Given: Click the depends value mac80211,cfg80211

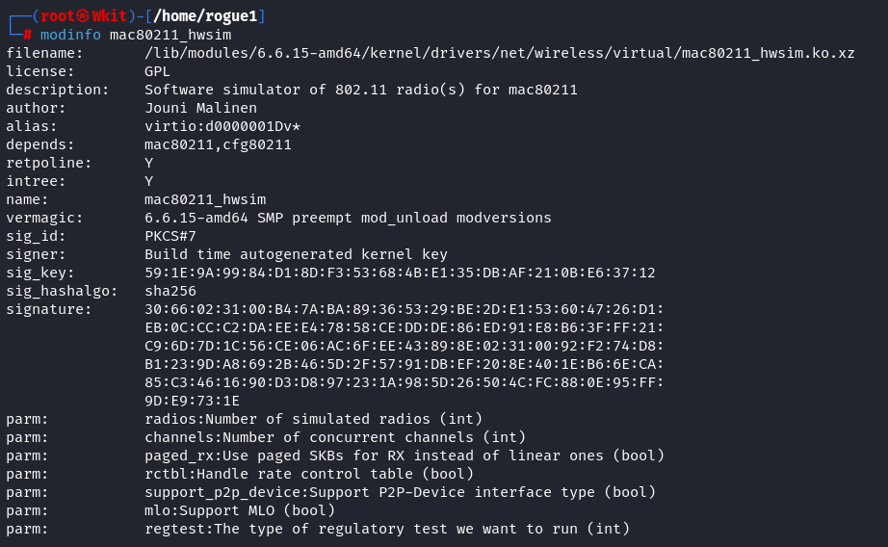Looking at the screenshot, I should [x=218, y=144].
